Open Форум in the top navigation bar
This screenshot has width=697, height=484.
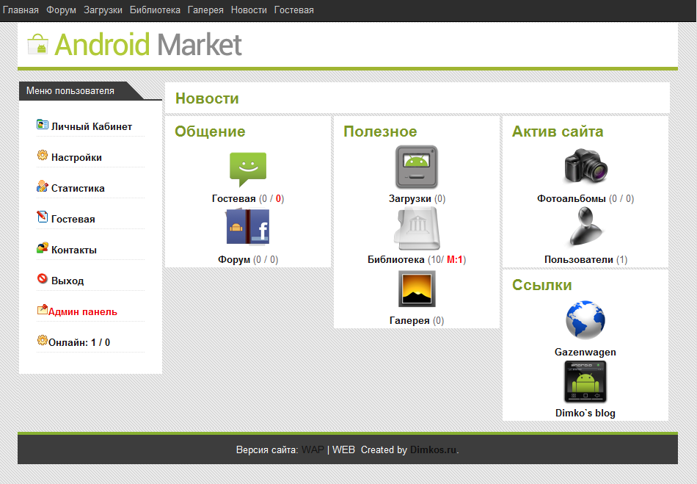pos(62,10)
